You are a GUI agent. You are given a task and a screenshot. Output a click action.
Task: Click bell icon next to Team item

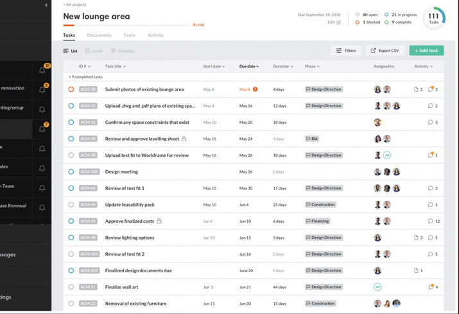[x=42, y=188]
